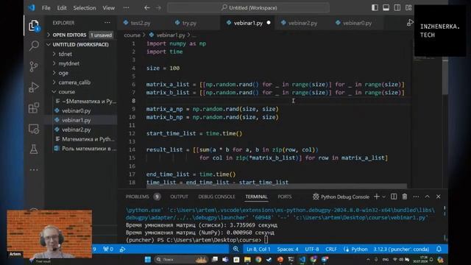The width and height of the screenshot is (471, 265).
Task: Click the Untitled (Workspace) command center search
Action: tap(248, 8)
